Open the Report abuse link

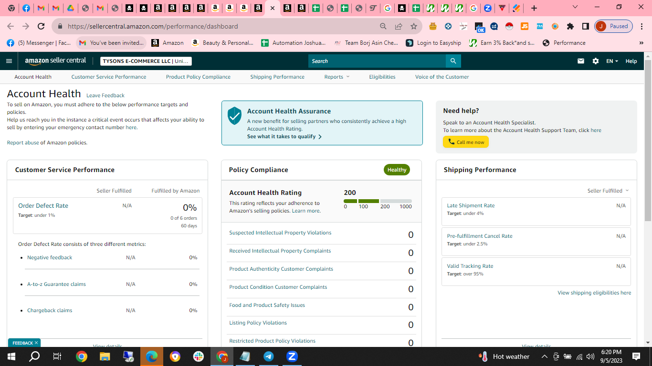click(23, 142)
